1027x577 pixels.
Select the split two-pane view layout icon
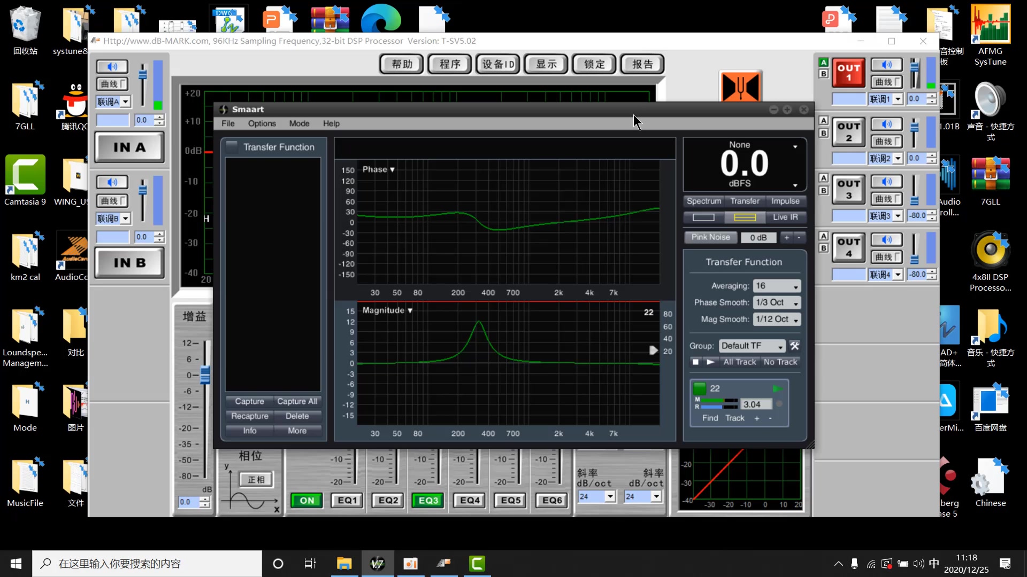pos(745,217)
